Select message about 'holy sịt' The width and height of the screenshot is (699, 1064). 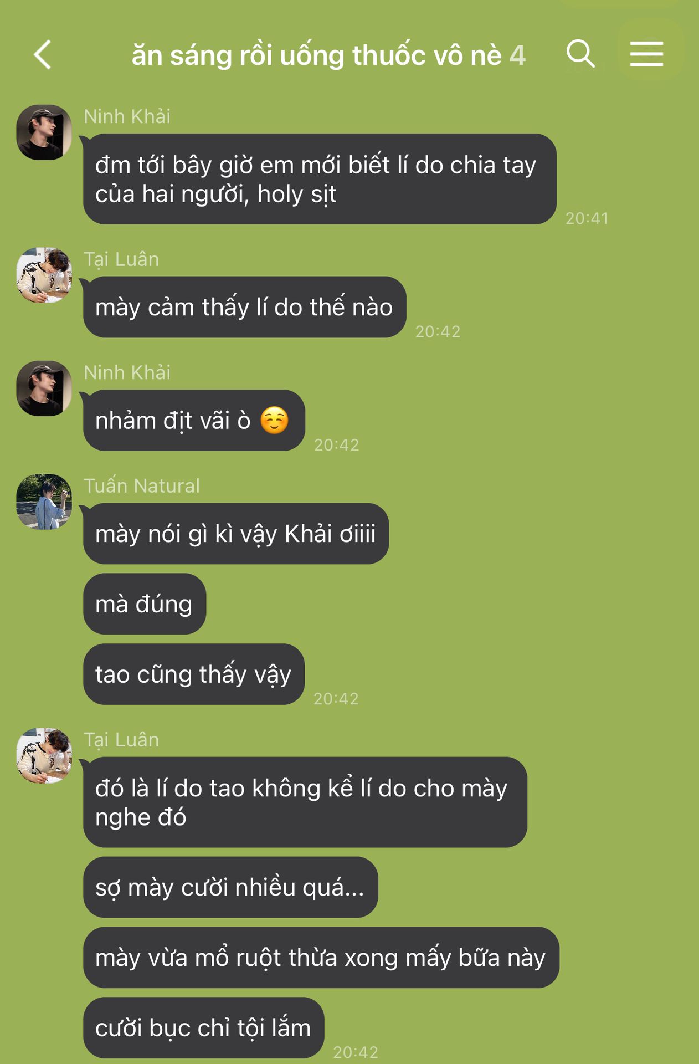pyautogui.click(x=320, y=179)
